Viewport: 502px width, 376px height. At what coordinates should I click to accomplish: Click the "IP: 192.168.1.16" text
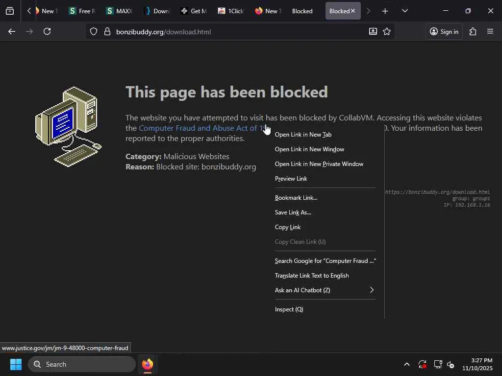(467, 205)
